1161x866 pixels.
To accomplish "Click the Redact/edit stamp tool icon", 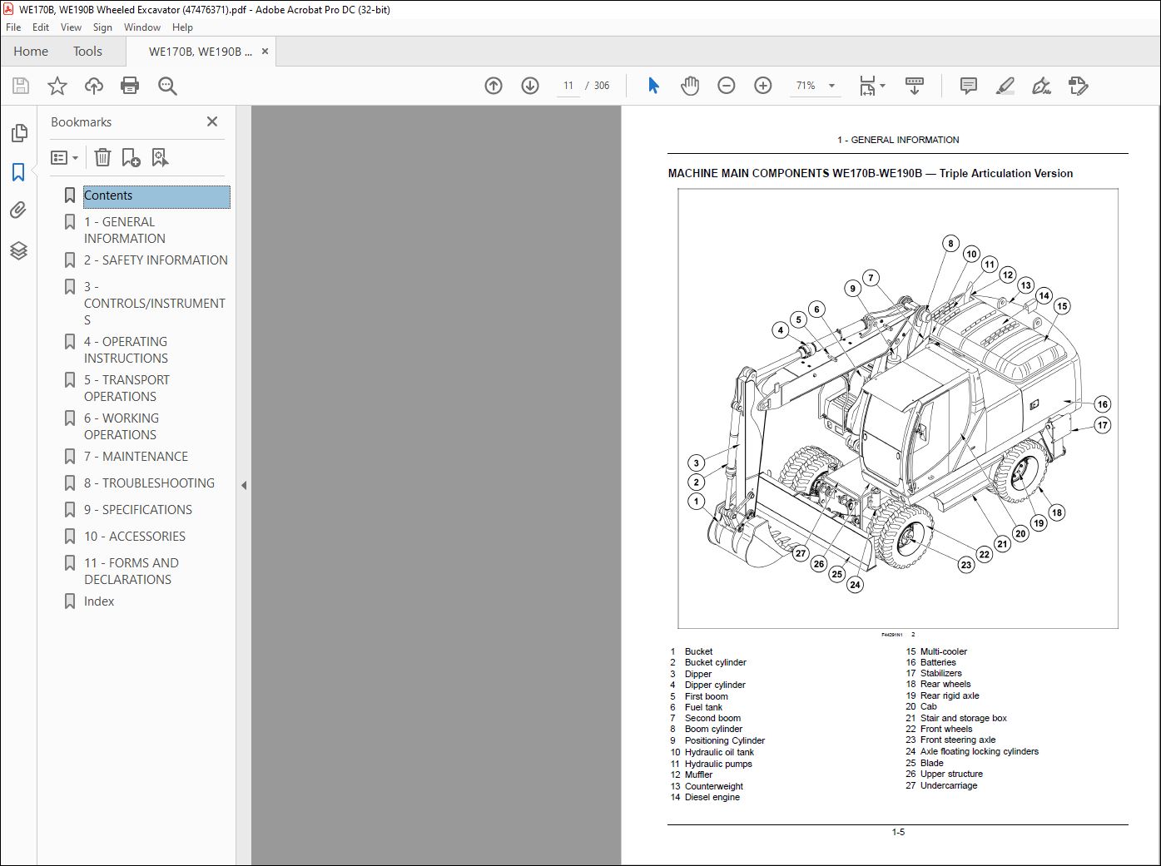I will [x=1079, y=86].
